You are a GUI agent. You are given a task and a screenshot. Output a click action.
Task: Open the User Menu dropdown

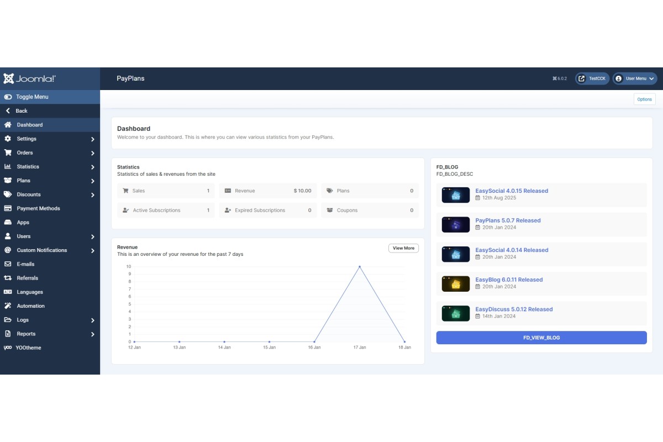click(x=635, y=78)
